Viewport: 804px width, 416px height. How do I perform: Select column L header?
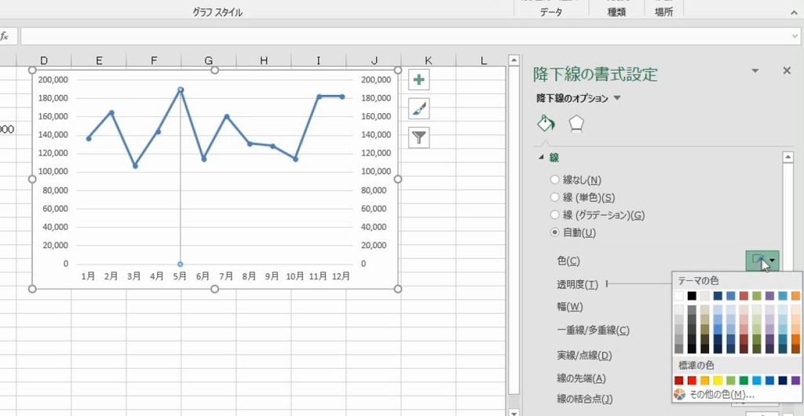pyautogui.click(x=483, y=61)
